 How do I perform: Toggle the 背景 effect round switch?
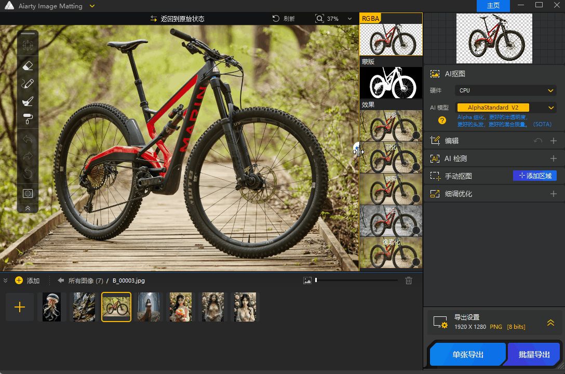point(416,136)
